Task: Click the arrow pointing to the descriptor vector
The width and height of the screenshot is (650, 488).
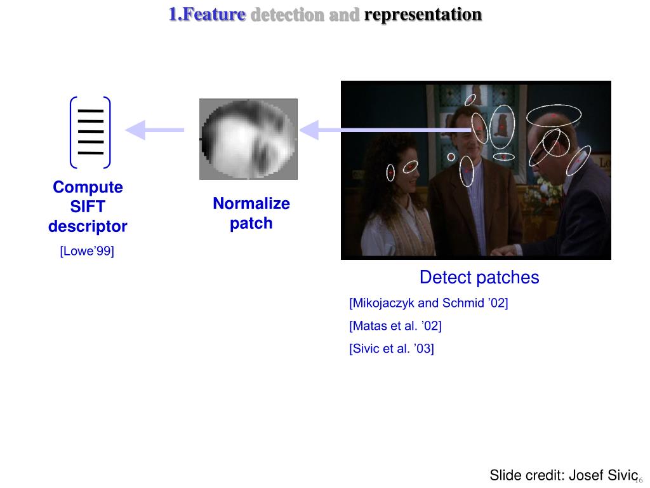Action: tap(155, 130)
